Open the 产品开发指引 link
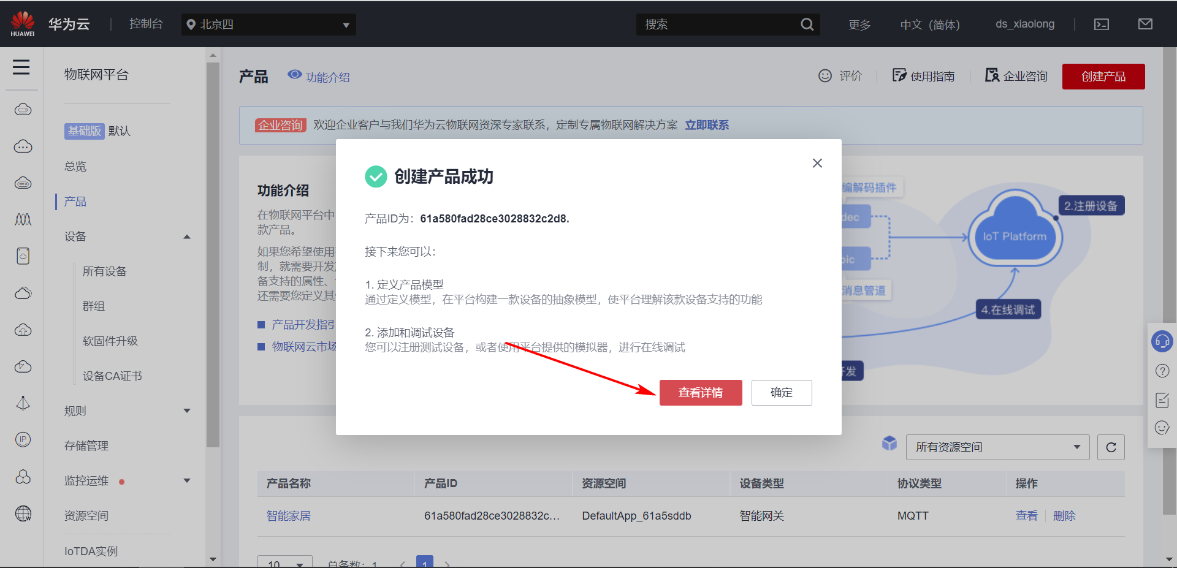Screen dimensions: 1177x568 click(x=303, y=325)
